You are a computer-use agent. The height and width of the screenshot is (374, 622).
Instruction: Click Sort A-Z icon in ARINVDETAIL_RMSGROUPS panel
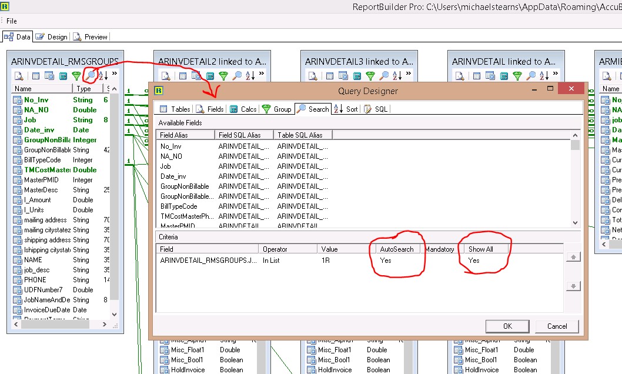[103, 75]
